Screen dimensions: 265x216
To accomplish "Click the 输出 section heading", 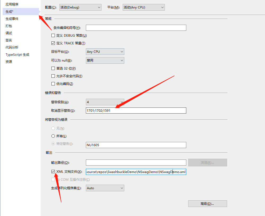I will [49, 153].
